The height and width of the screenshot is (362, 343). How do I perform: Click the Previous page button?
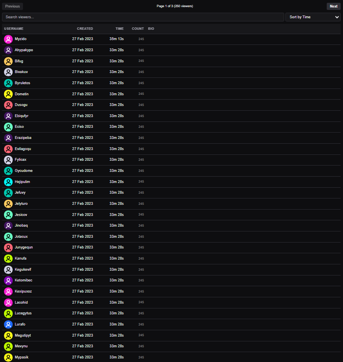coord(12,6)
